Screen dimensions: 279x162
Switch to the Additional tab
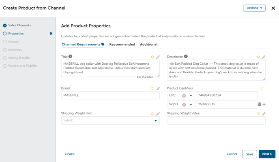[x=149, y=44]
